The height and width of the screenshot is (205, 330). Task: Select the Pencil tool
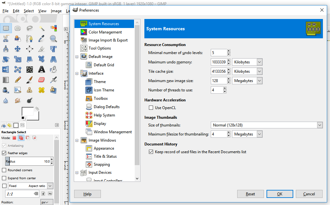(17, 80)
